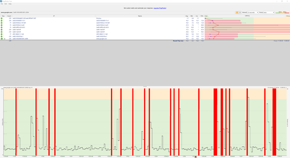Toggle the graph icon next to hop 10
This screenshot has width=290, height=158.
pyautogui.click(x=5, y=39)
